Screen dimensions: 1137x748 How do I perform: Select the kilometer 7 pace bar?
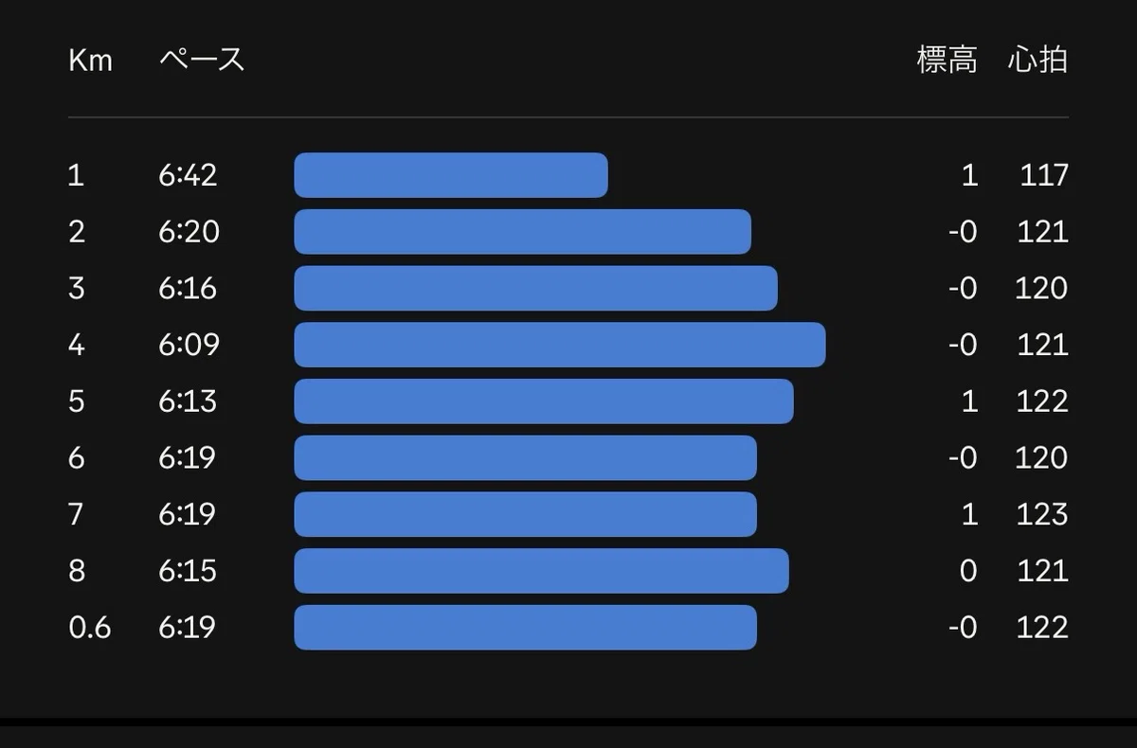pyautogui.click(x=525, y=514)
